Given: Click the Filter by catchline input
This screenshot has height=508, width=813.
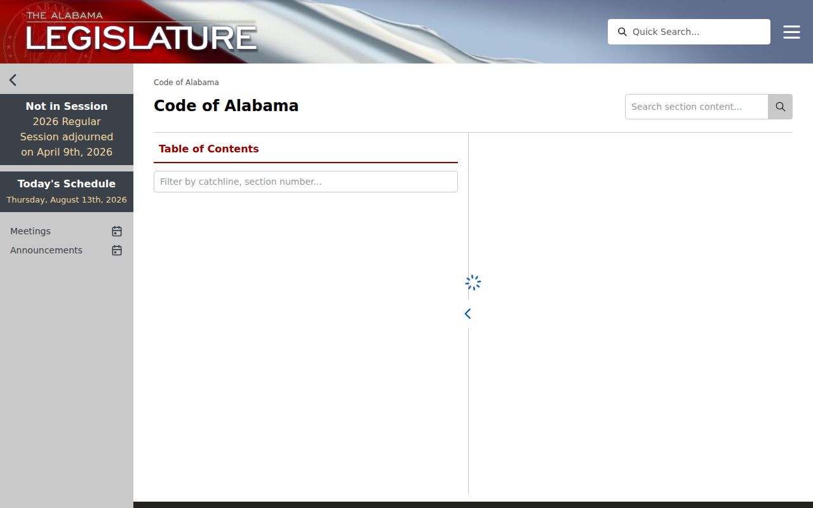Looking at the screenshot, I should point(306,182).
